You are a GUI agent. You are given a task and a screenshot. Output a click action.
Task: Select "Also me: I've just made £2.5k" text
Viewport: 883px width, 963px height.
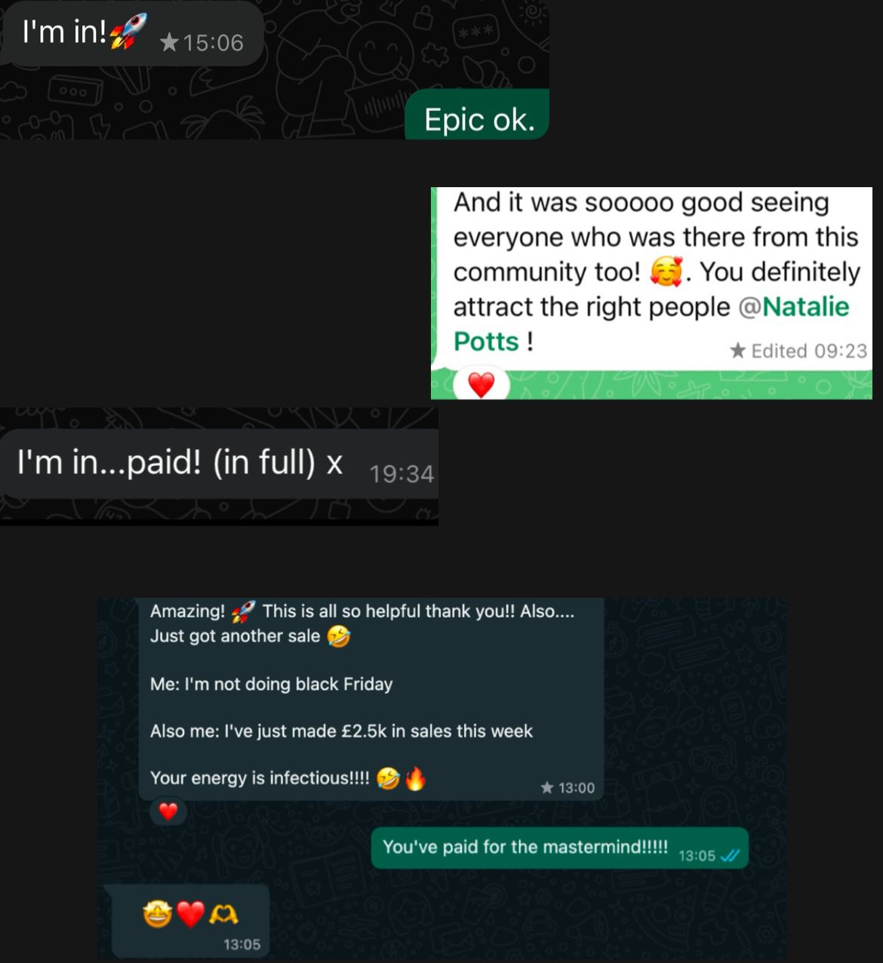(268, 731)
